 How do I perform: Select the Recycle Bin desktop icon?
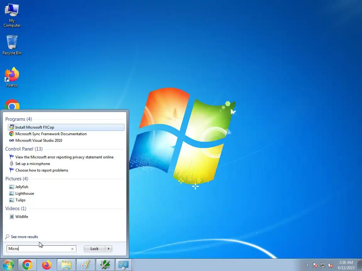[x=12, y=45]
